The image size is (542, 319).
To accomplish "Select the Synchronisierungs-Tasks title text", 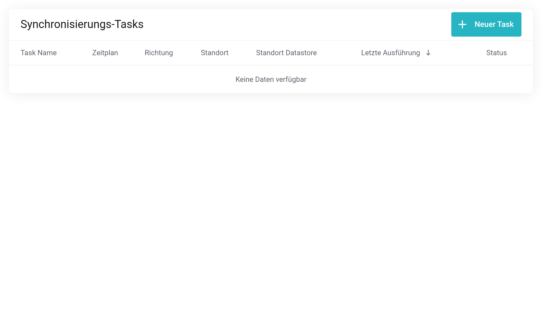I will pyautogui.click(x=82, y=24).
